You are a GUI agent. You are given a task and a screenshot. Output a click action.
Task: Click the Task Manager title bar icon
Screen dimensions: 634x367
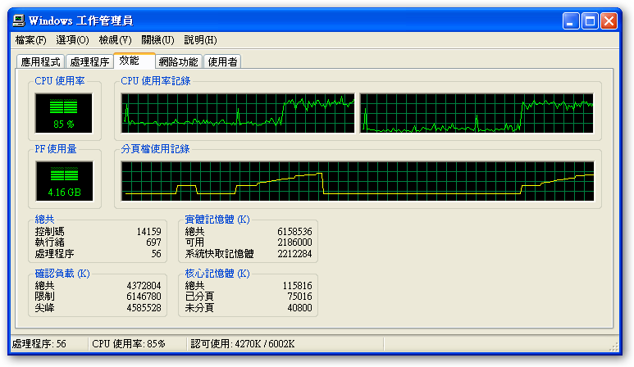point(19,20)
